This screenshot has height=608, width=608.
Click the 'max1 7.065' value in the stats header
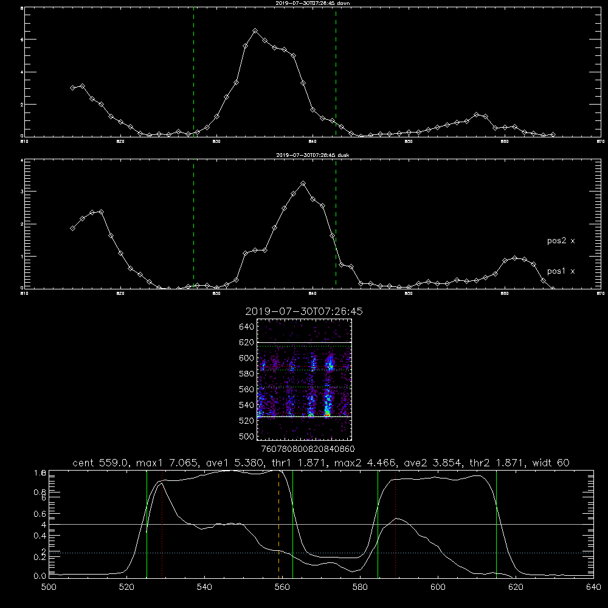pos(168,463)
